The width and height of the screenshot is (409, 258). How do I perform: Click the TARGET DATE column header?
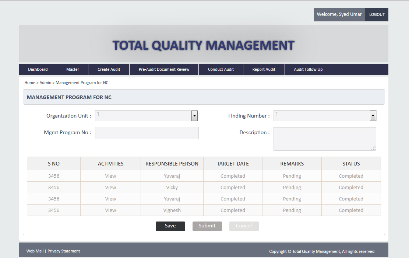(233, 164)
